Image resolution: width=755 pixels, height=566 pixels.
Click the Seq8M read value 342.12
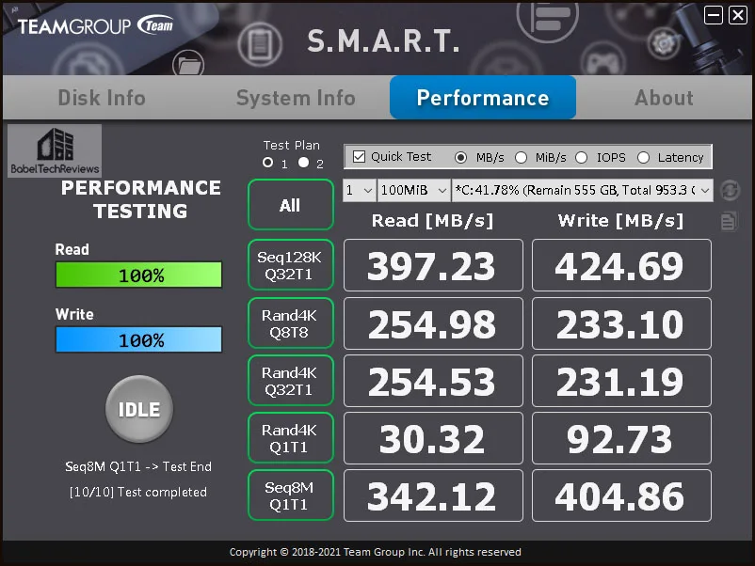tap(433, 495)
